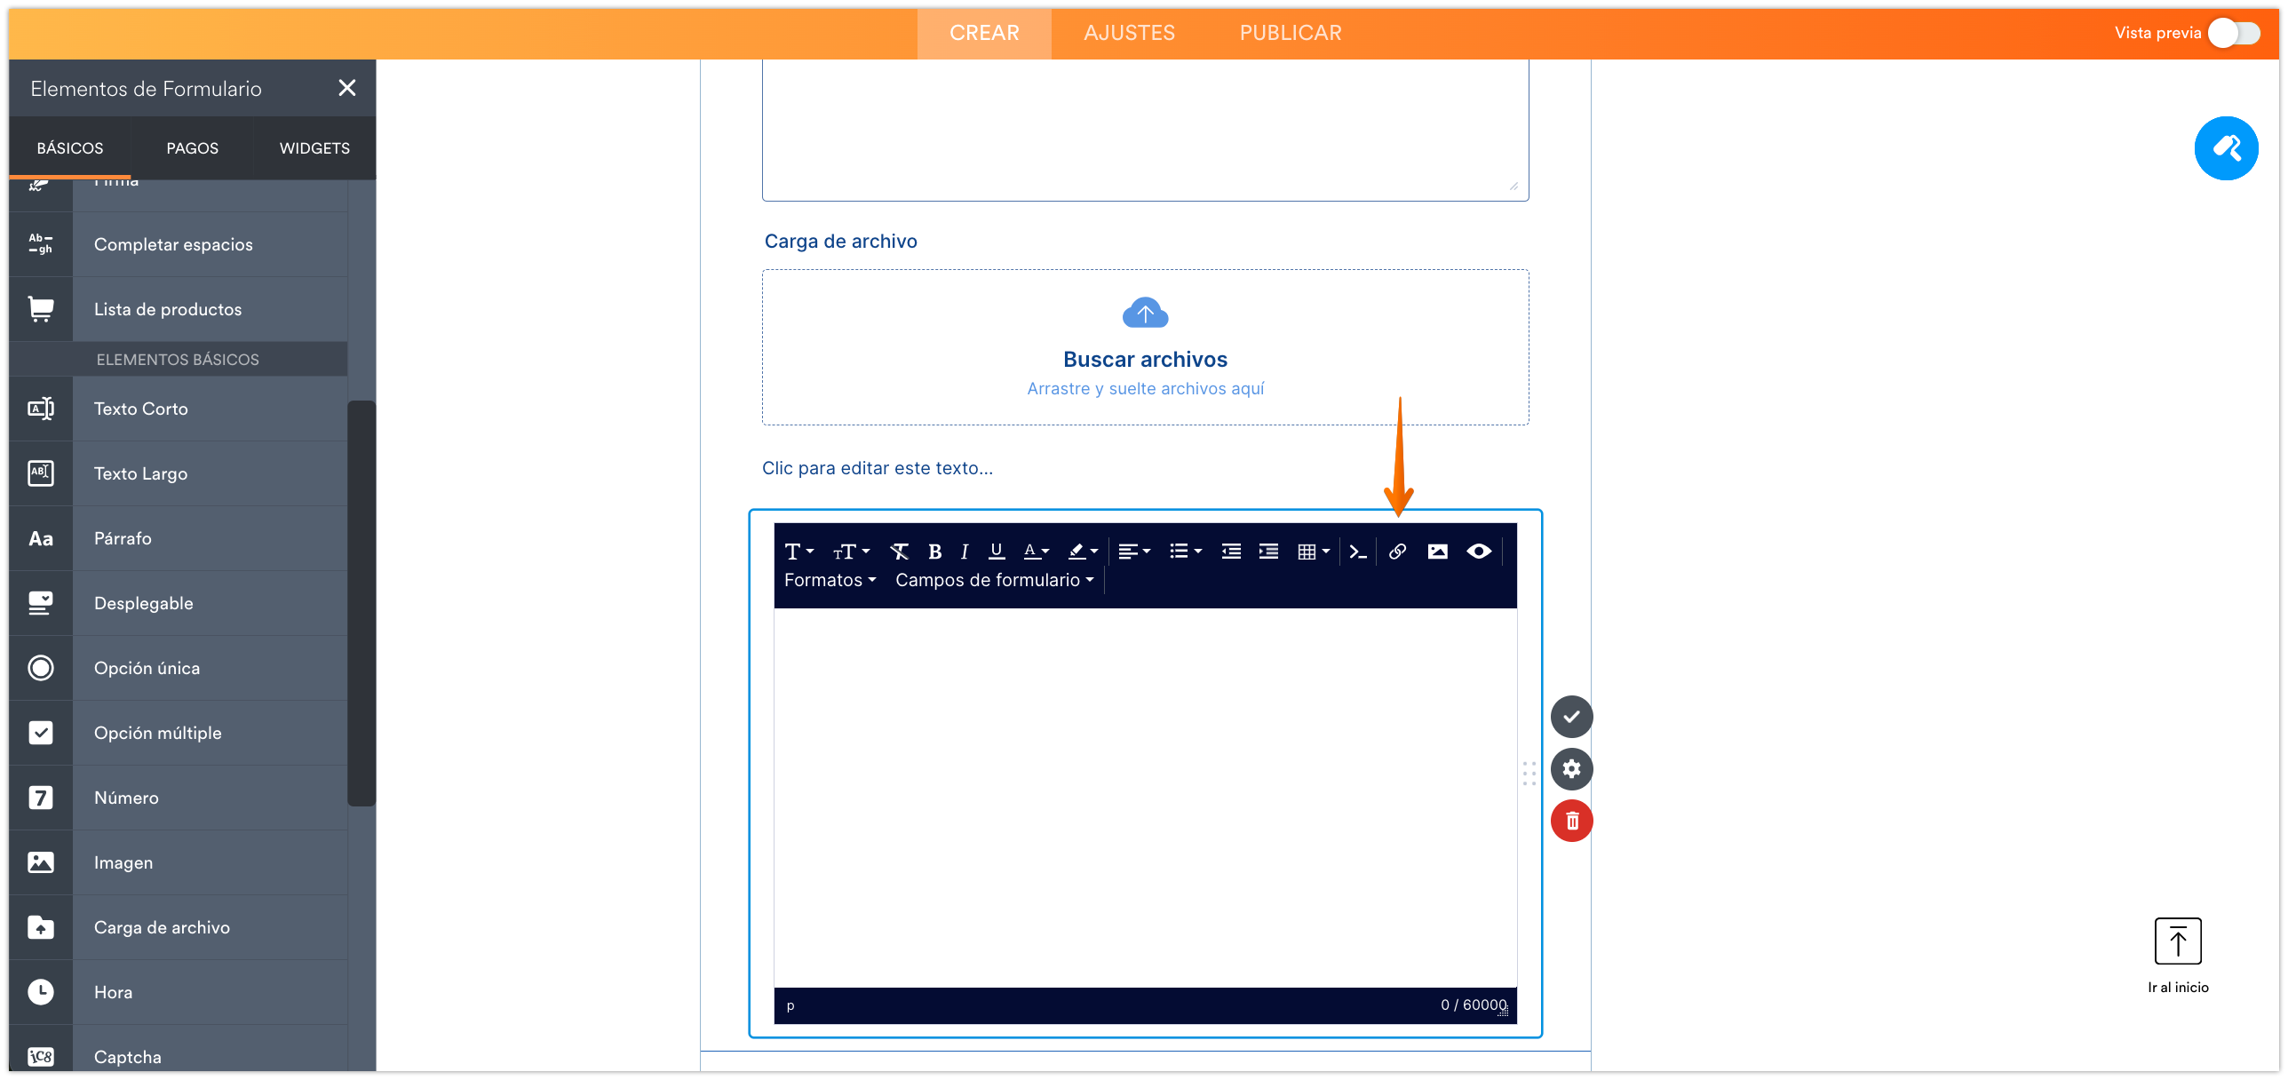Screen dimensions: 2288x1080
Task: Open the text alignment dropdown
Action: click(1134, 552)
